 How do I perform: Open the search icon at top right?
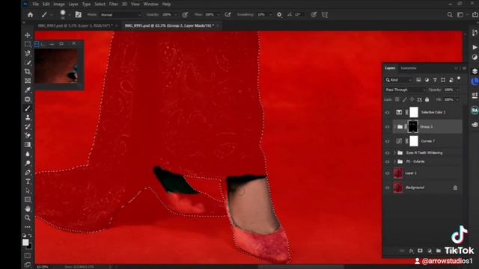450,15
